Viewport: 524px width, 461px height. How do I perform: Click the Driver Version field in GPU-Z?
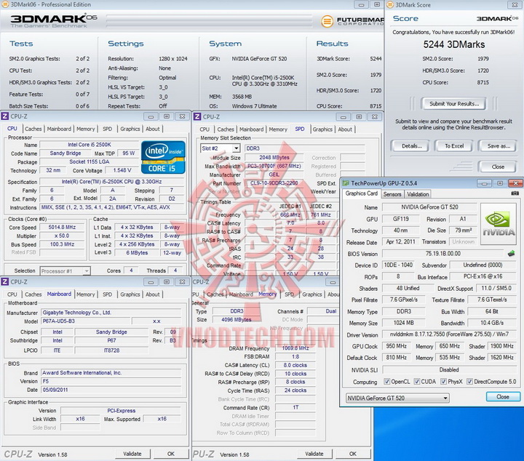click(450, 334)
